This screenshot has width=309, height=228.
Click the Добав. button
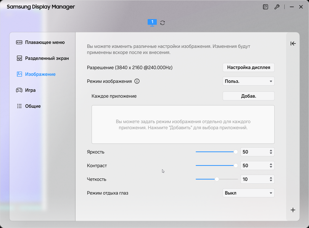point(248,96)
